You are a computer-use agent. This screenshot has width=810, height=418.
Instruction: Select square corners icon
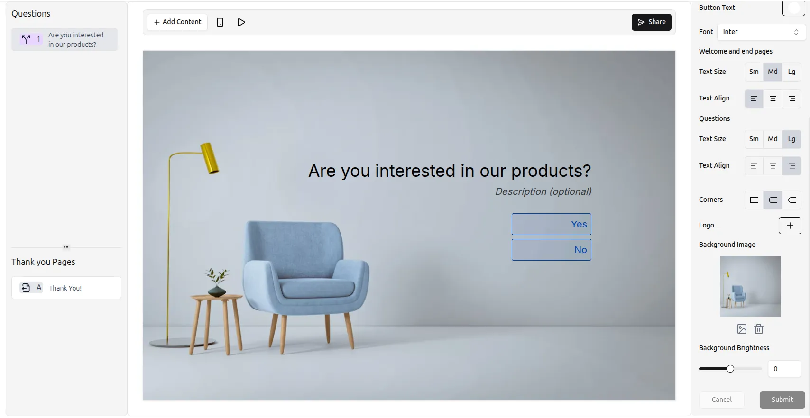[x=754, y=200]
